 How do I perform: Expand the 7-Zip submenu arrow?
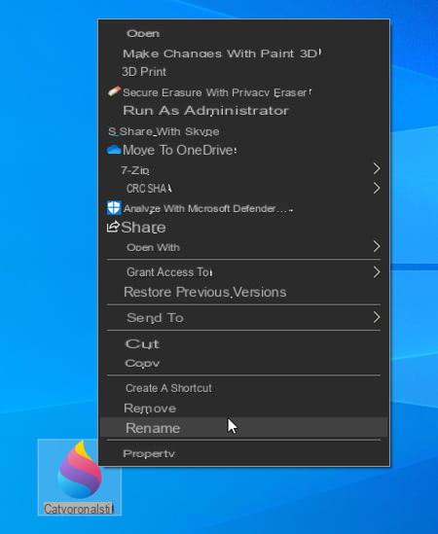point(377,168)
